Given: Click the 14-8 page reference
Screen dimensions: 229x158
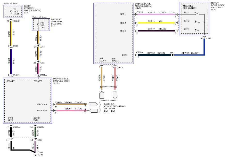Looking at the screenshot, I should pyautogui.click(x=113, y=111).
